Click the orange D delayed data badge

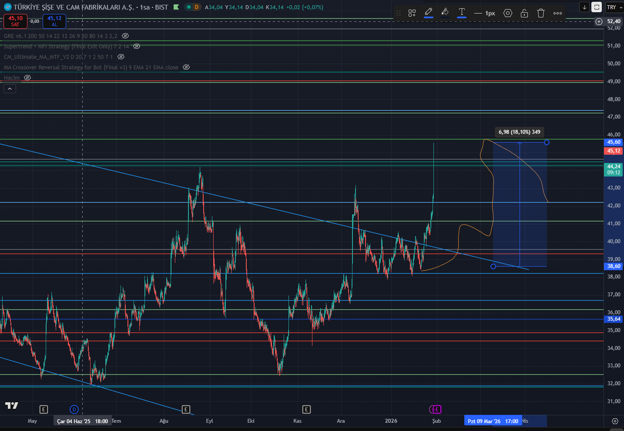point(197,7)
